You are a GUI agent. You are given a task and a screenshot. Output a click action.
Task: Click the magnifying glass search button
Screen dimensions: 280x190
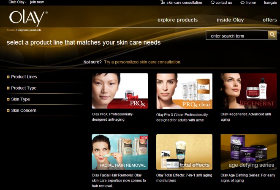pos(272,35)
